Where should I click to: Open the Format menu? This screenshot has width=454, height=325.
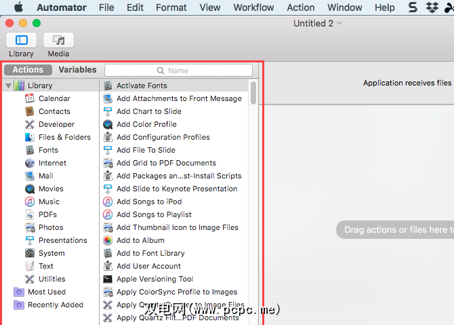pyautogui.click(x=171, y=7)
